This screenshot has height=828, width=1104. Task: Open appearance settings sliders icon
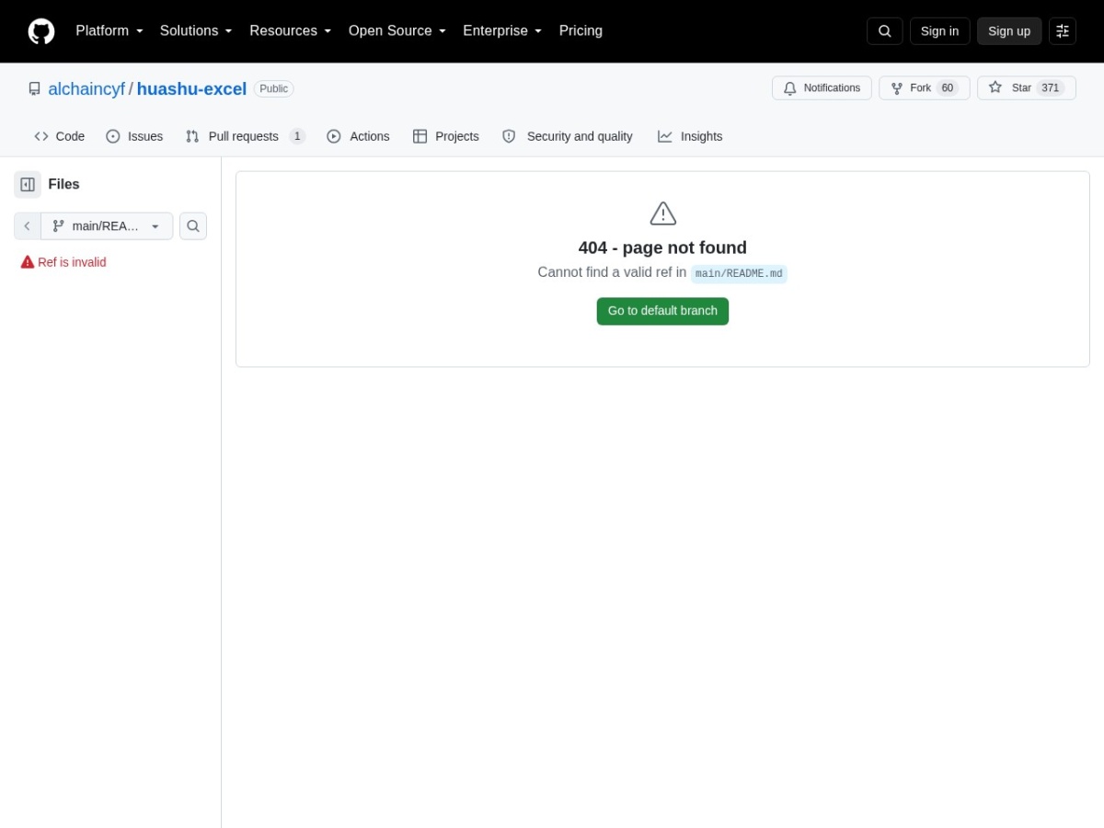click(x=1063, y=31)
